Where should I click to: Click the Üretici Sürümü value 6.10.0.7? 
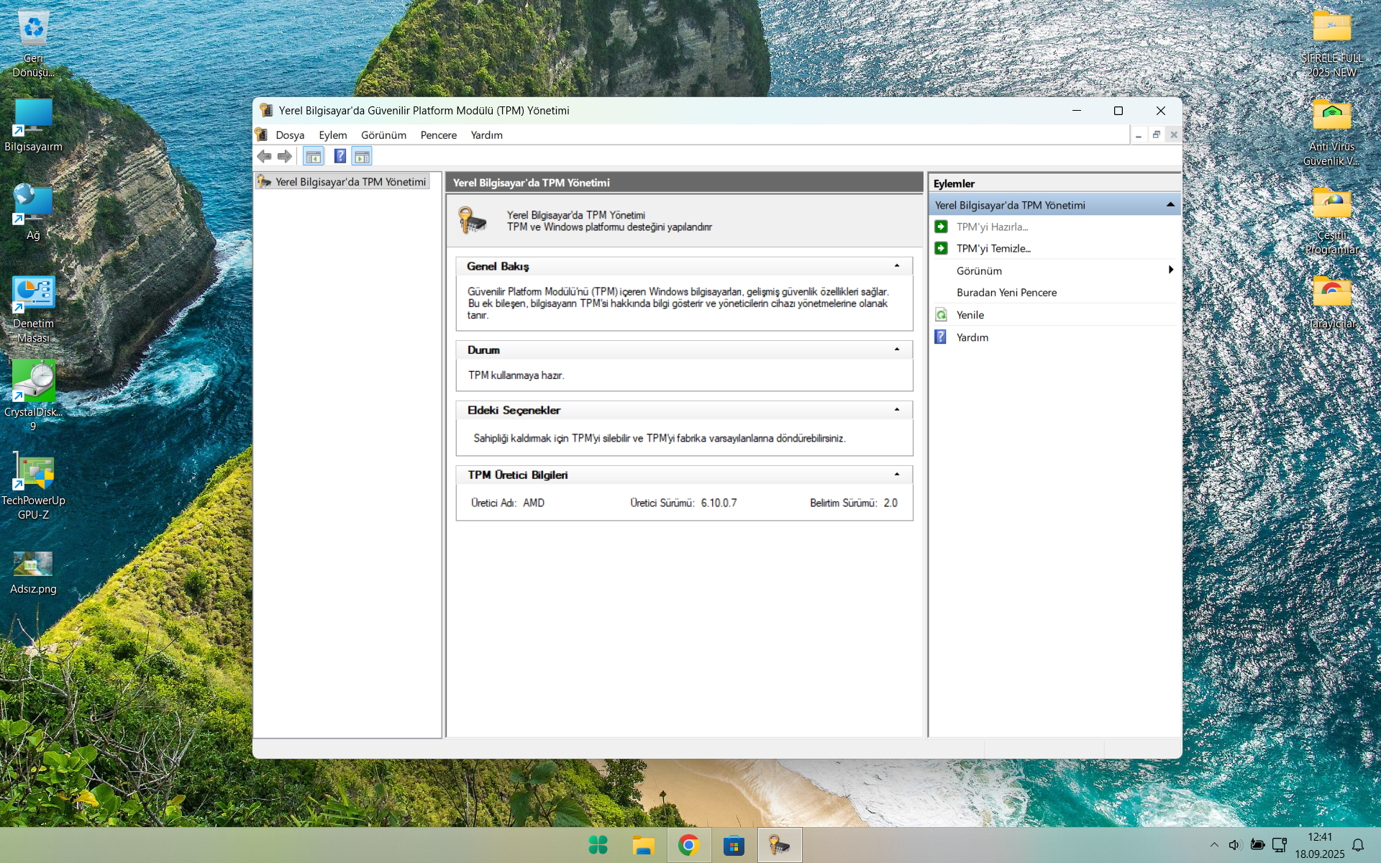[719, 503]
